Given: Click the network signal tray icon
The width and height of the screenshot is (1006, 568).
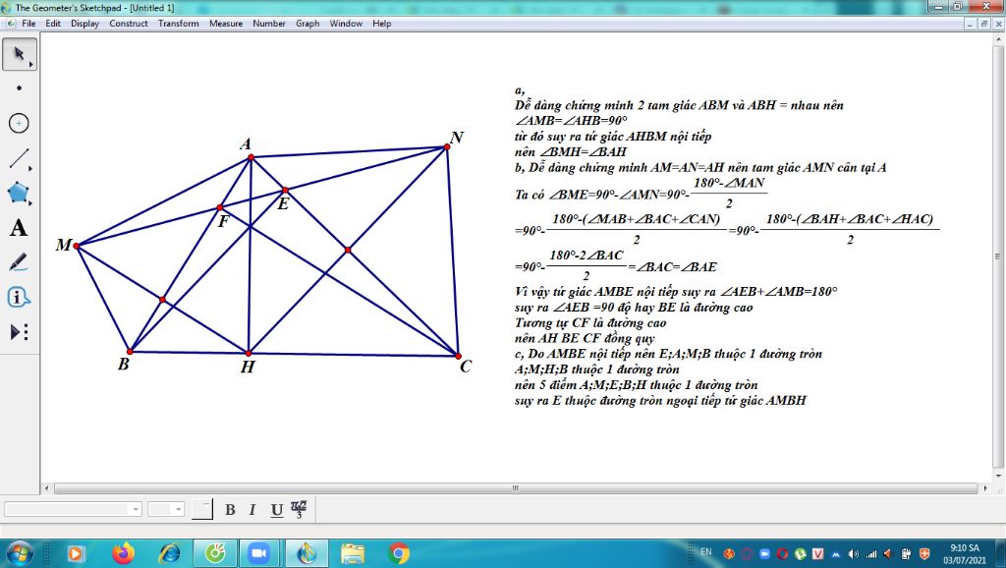Looking at the screenshot, I should click(x=870, y=553).
